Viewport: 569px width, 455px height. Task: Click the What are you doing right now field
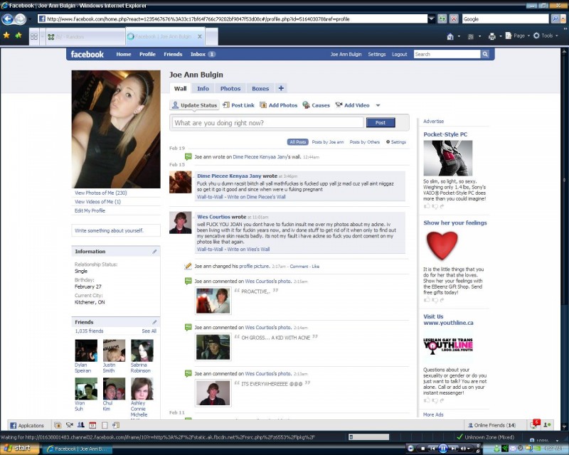pyautogui.click(x=268, y=123)
